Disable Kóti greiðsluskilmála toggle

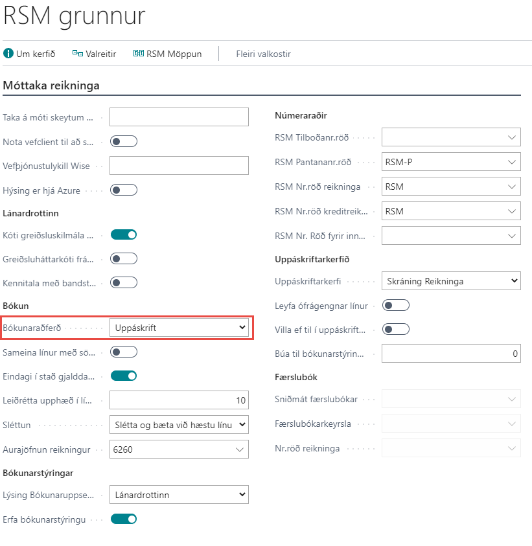tap(124, 234)
